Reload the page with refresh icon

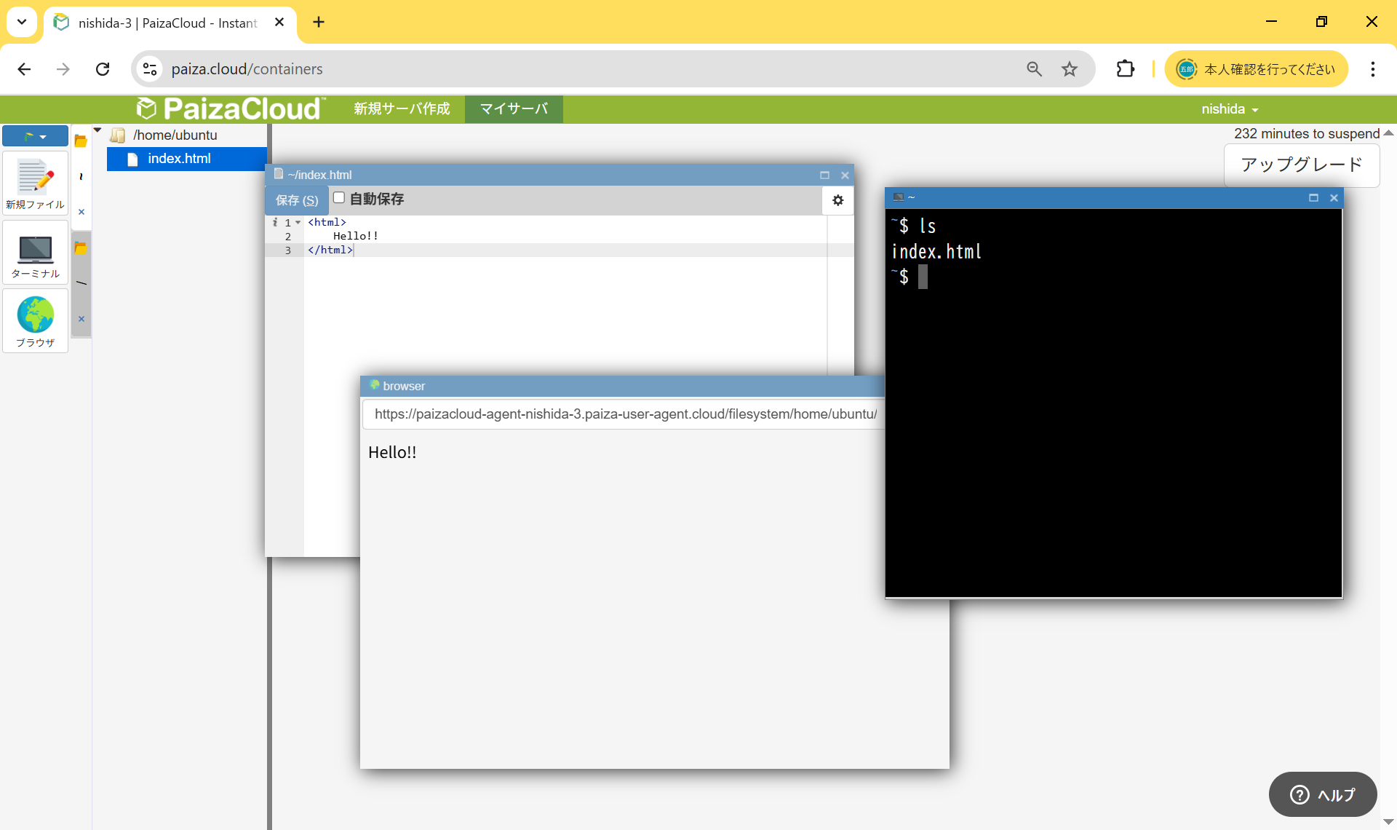[103, 69]
